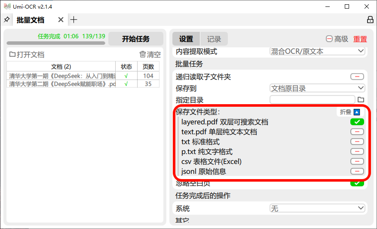Click the 开始任务 button
The height and width of the screenshot is (229, 377).
coord(136,39)
